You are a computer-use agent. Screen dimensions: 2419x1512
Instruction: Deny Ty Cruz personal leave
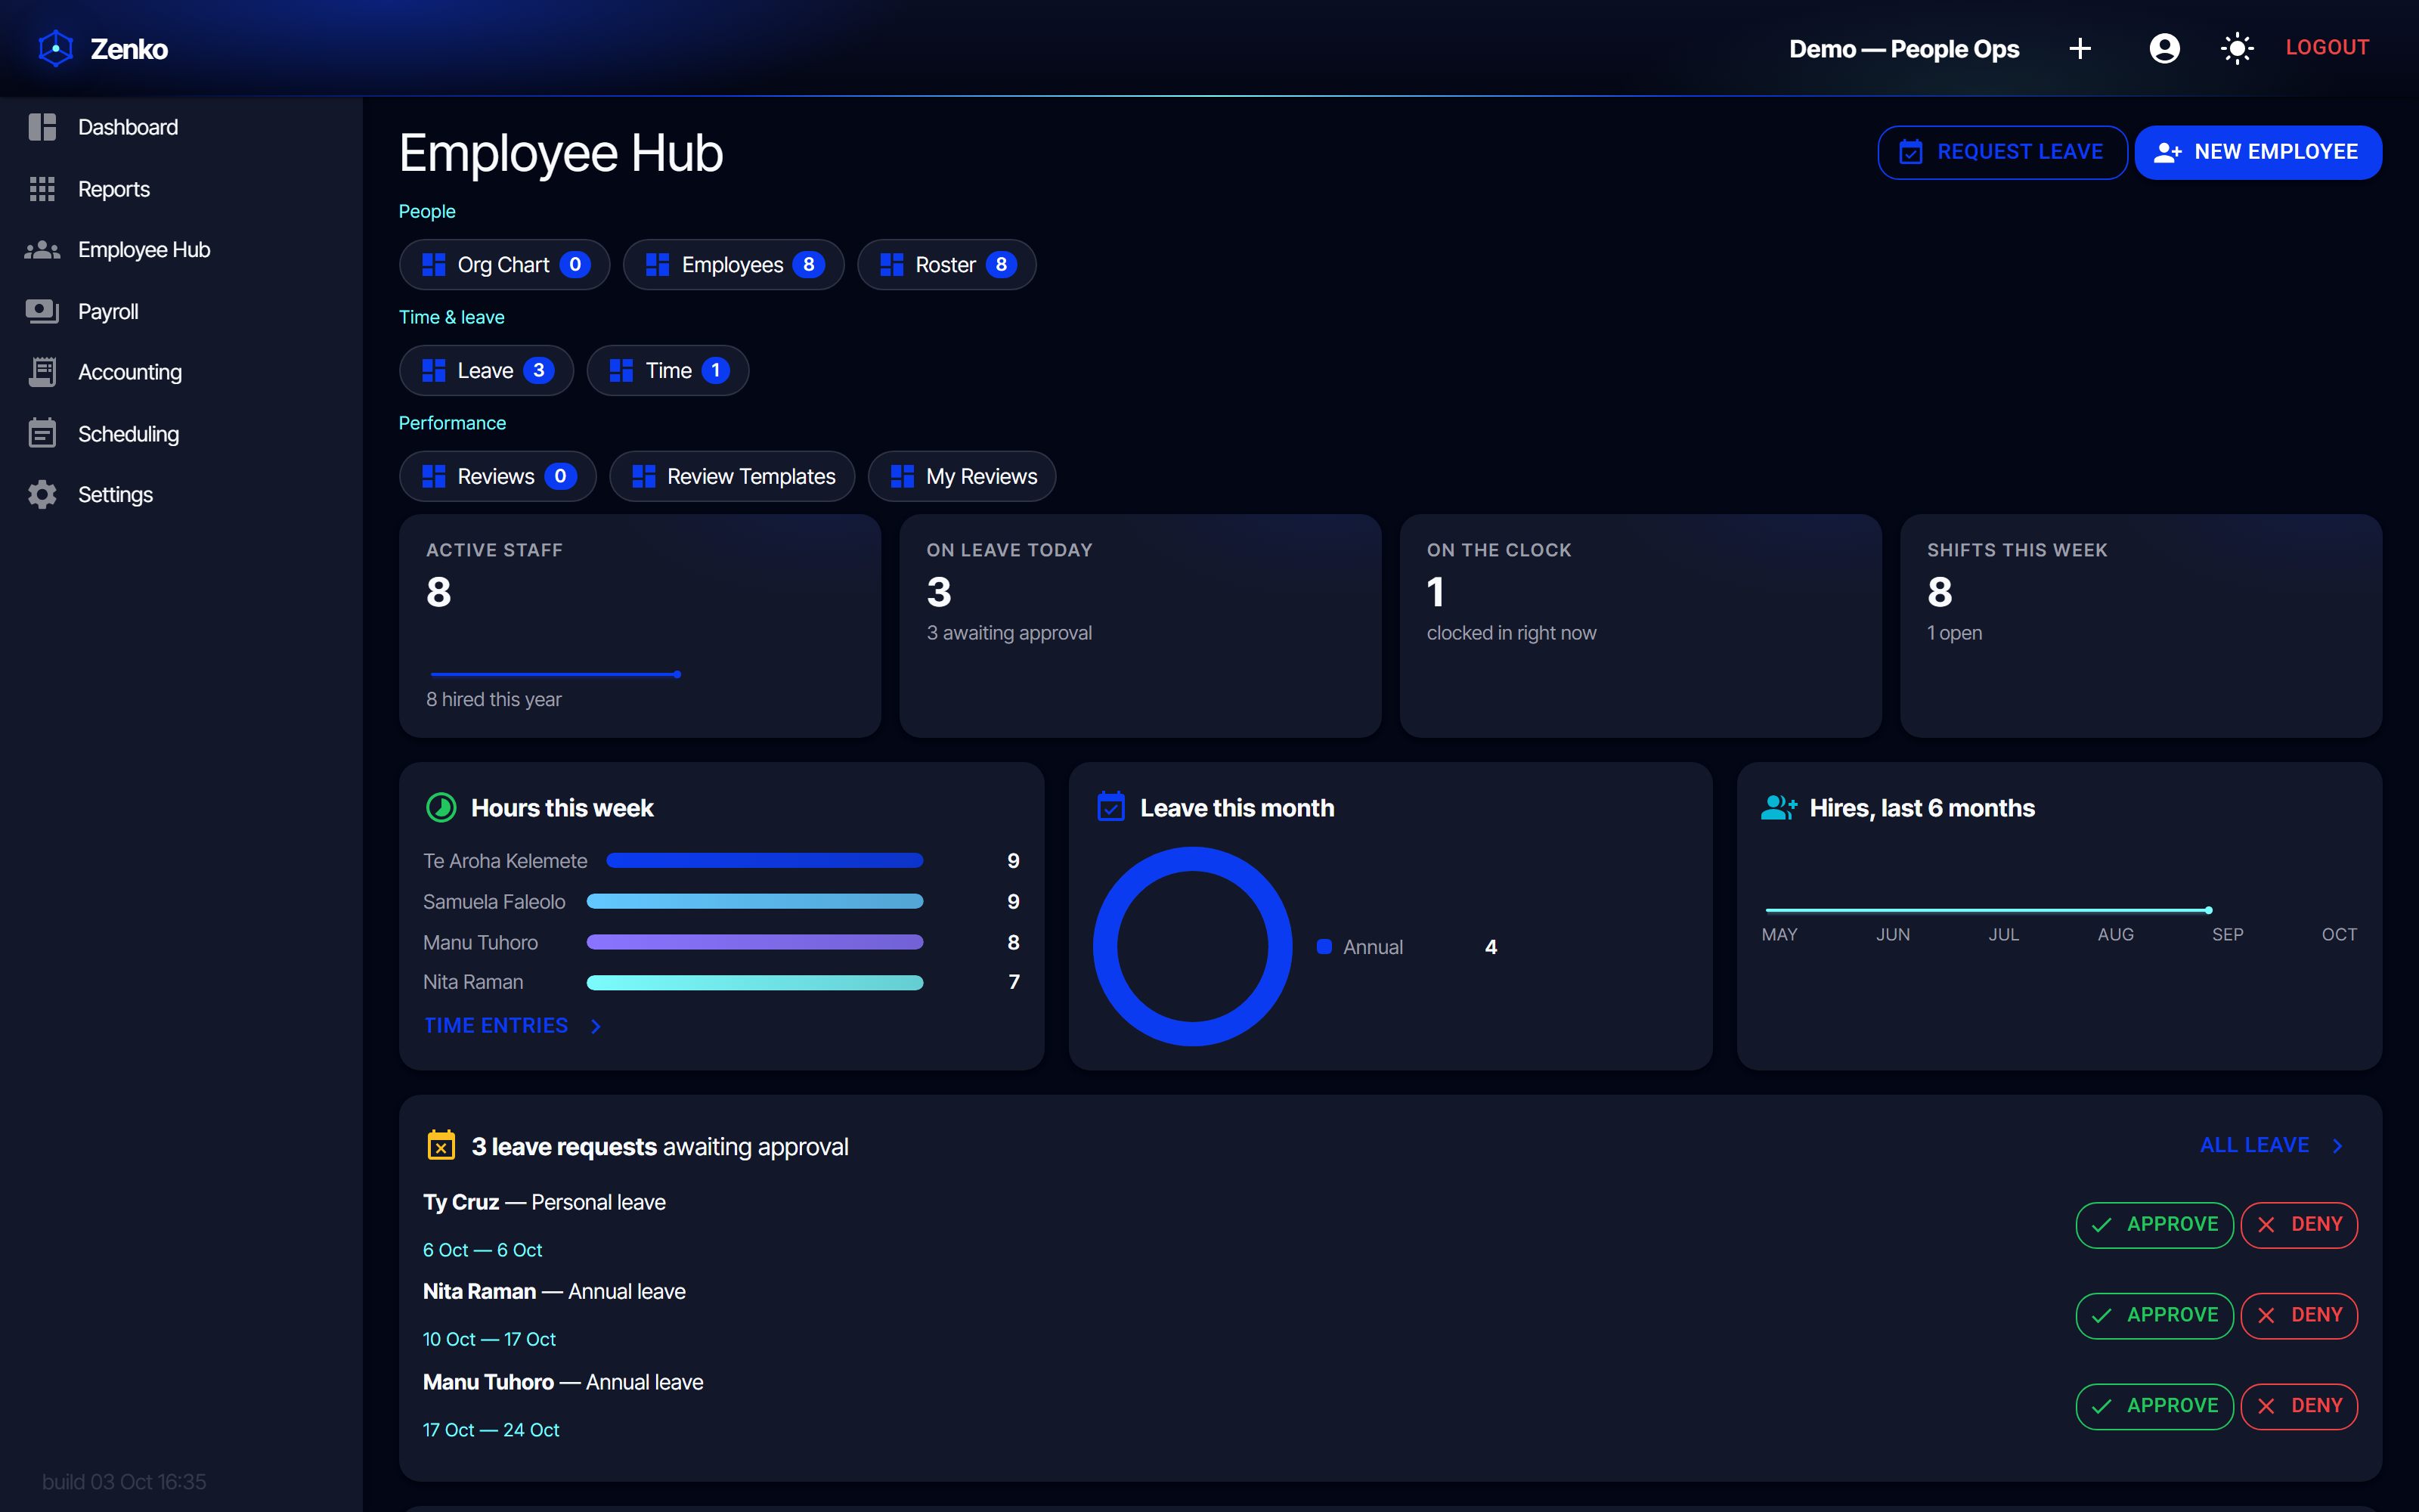[2299, 1225]
